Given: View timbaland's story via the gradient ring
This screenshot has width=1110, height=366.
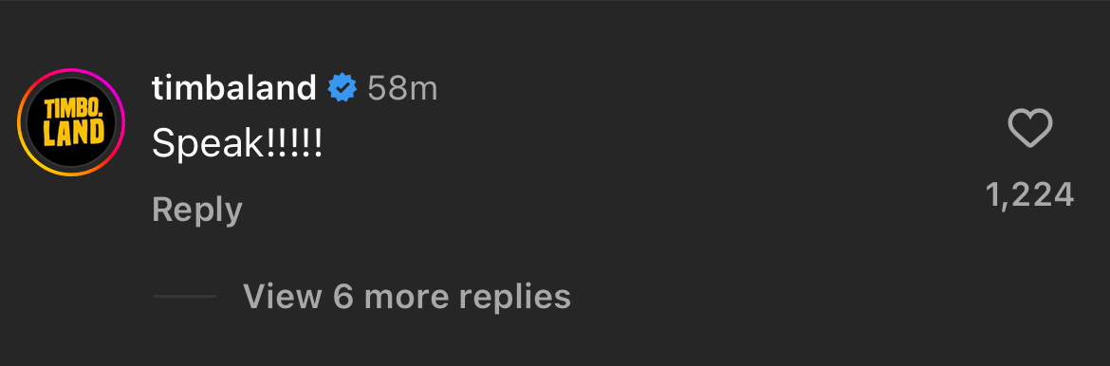Looking at the screenshot, I should pyautogui.click(x=71, y=122).
